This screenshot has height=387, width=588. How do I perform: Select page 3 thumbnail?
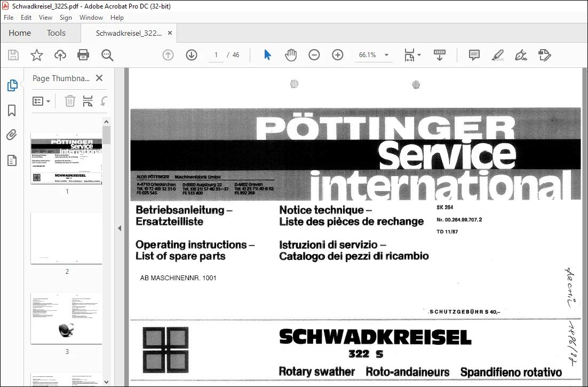66,318
